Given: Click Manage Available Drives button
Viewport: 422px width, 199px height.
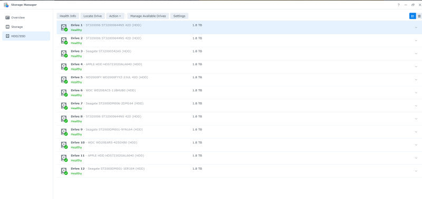Looking at the screenshot, I should tap(148, 16).
